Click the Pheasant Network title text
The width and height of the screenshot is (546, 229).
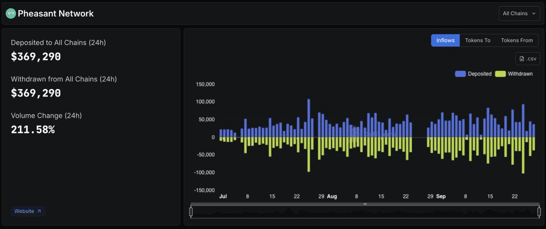click(x=56, y=14)
